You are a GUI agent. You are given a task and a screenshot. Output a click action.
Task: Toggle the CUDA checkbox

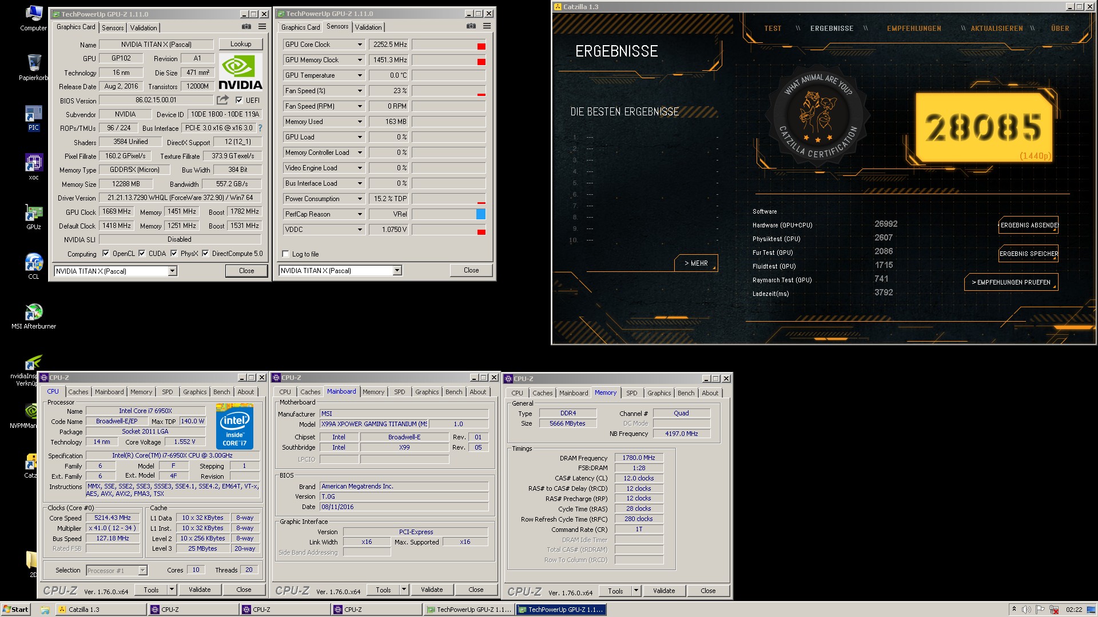pos(142,254)
